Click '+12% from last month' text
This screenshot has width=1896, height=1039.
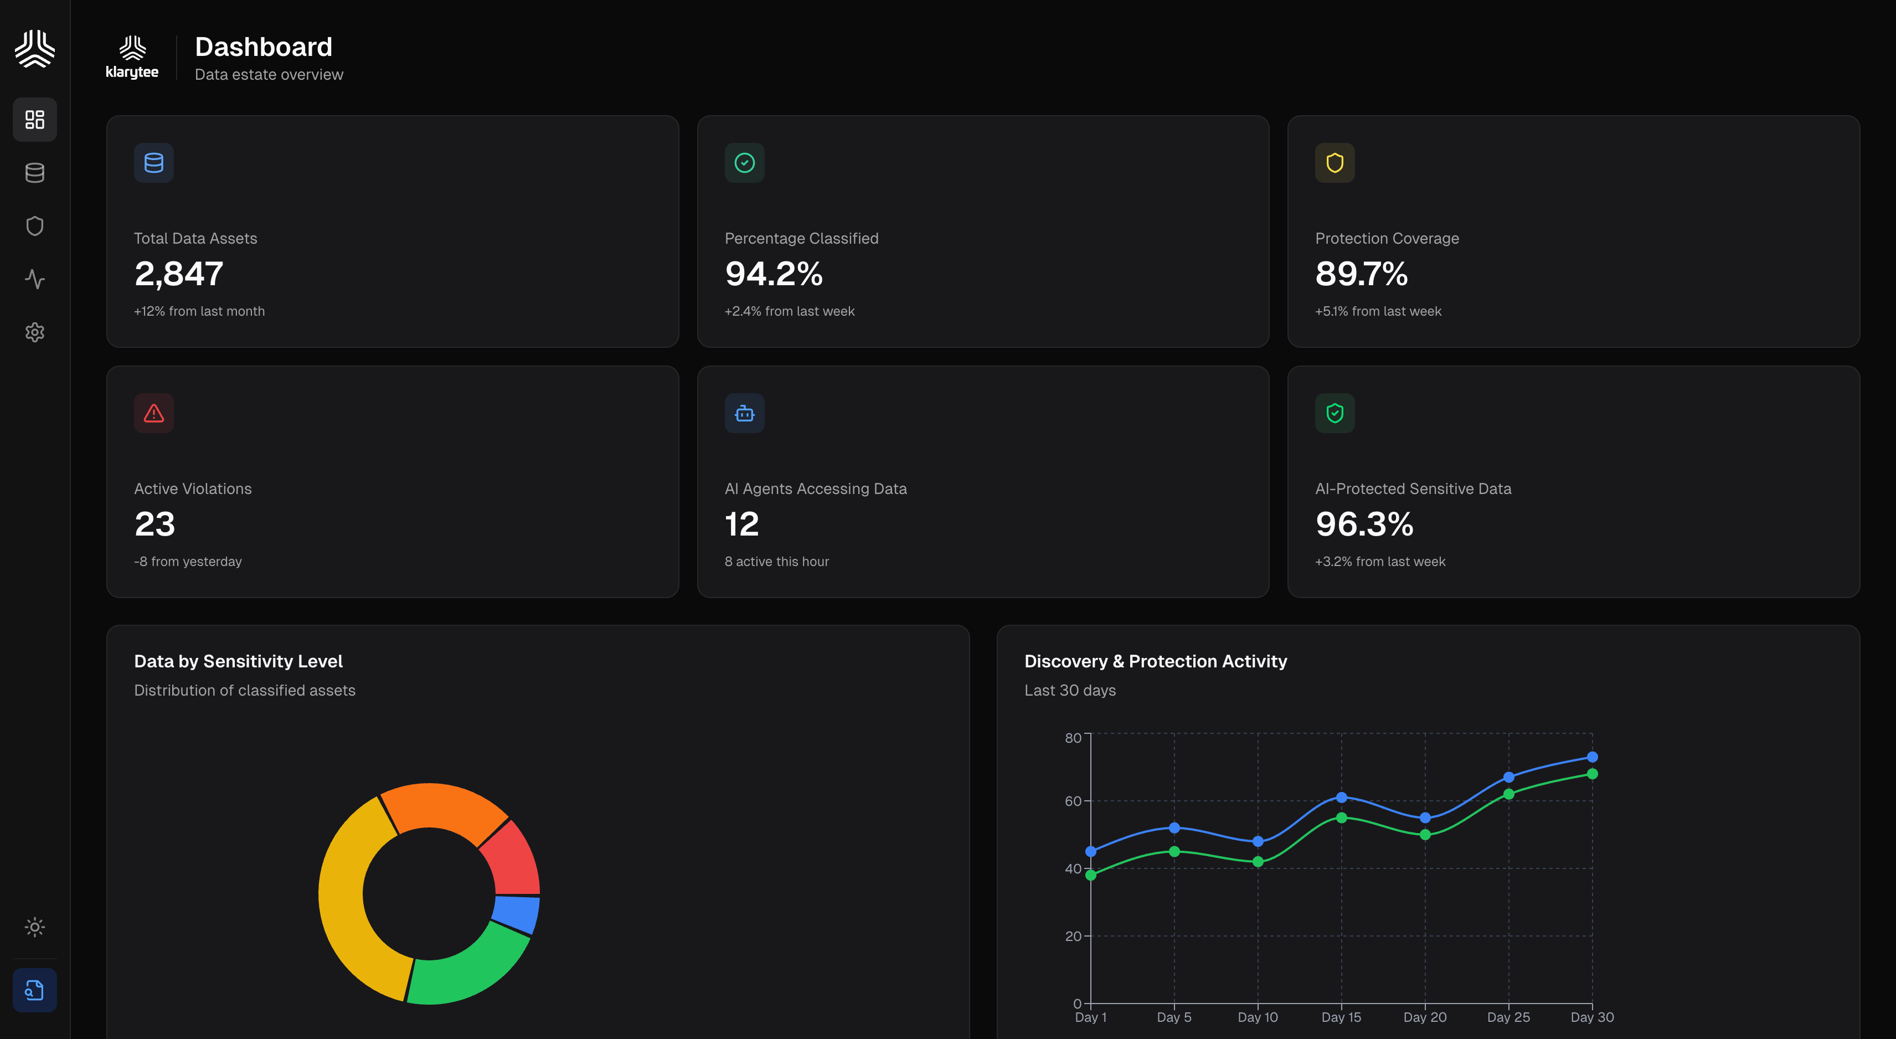[199, 311]
